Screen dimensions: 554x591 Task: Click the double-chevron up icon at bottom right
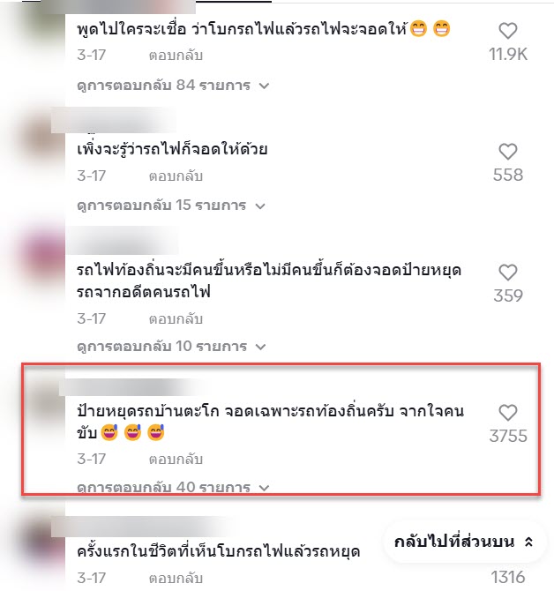[x=528, y=542]
